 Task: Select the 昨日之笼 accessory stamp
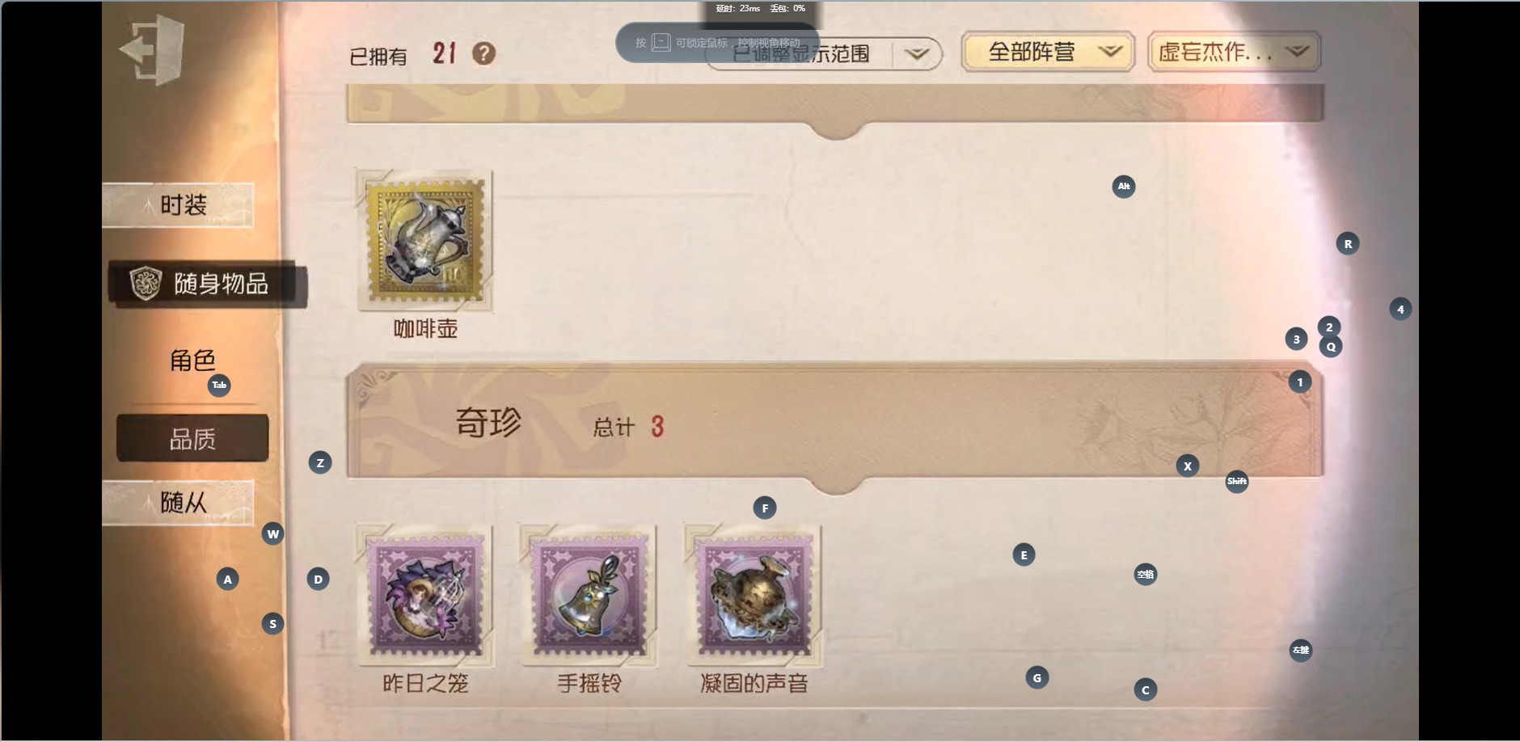424,596
